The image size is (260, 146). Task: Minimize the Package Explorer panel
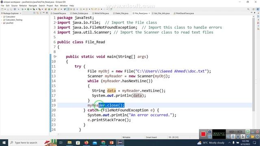(x=44, y=13)
